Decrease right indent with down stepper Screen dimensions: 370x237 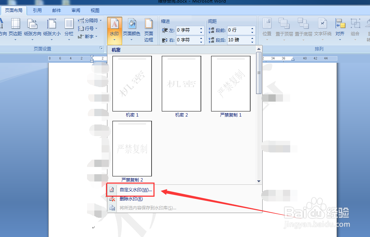point(201,42)
